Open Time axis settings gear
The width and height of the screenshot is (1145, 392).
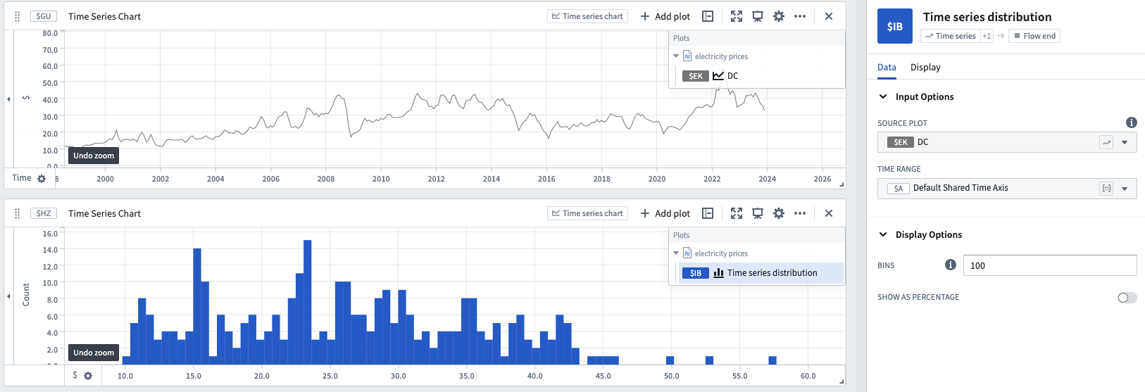42,179
